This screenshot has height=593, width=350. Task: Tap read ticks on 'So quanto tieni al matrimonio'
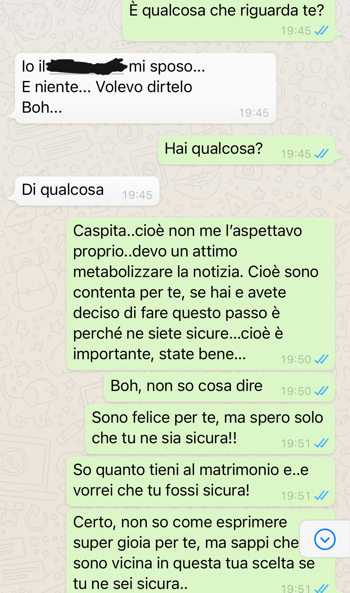click(321, 496)
